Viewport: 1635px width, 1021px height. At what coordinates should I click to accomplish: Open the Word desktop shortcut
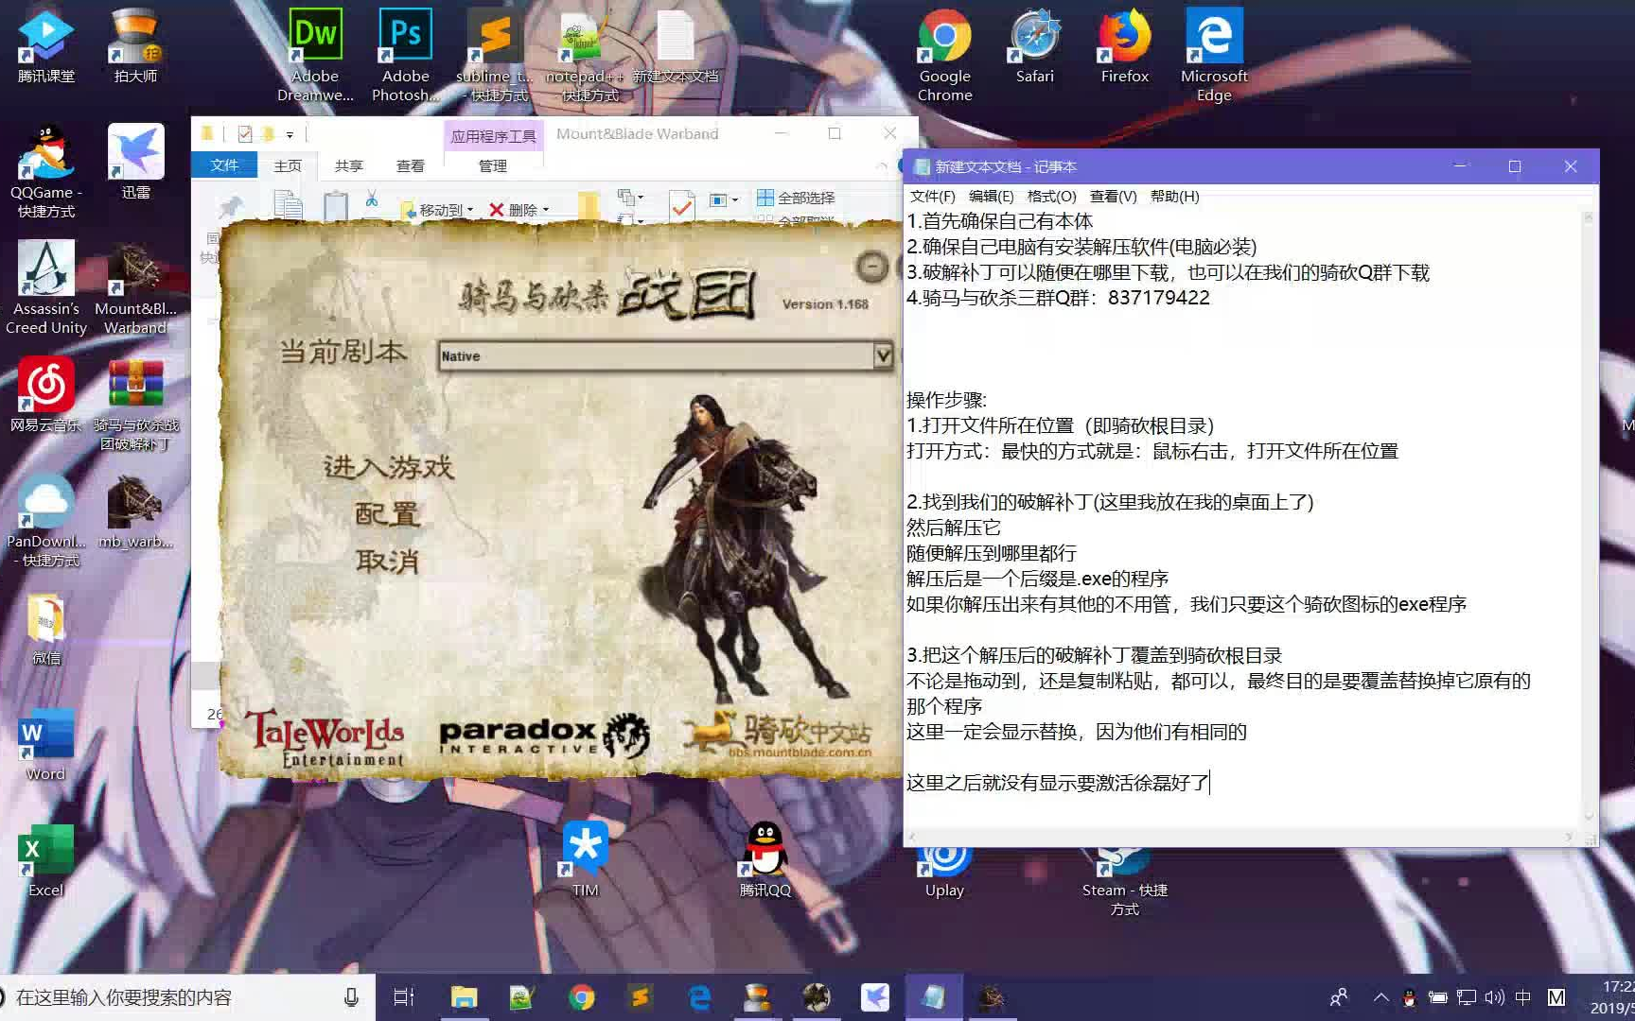[45, 743]
